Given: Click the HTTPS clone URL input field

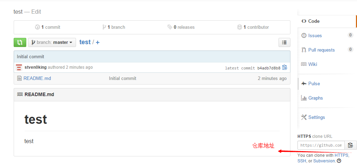Looking at the screenshot, I should 321,145.
